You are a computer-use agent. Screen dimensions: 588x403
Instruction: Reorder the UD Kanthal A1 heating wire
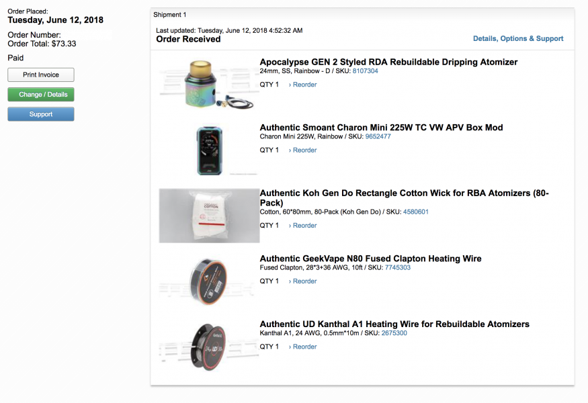pos(303,347)
